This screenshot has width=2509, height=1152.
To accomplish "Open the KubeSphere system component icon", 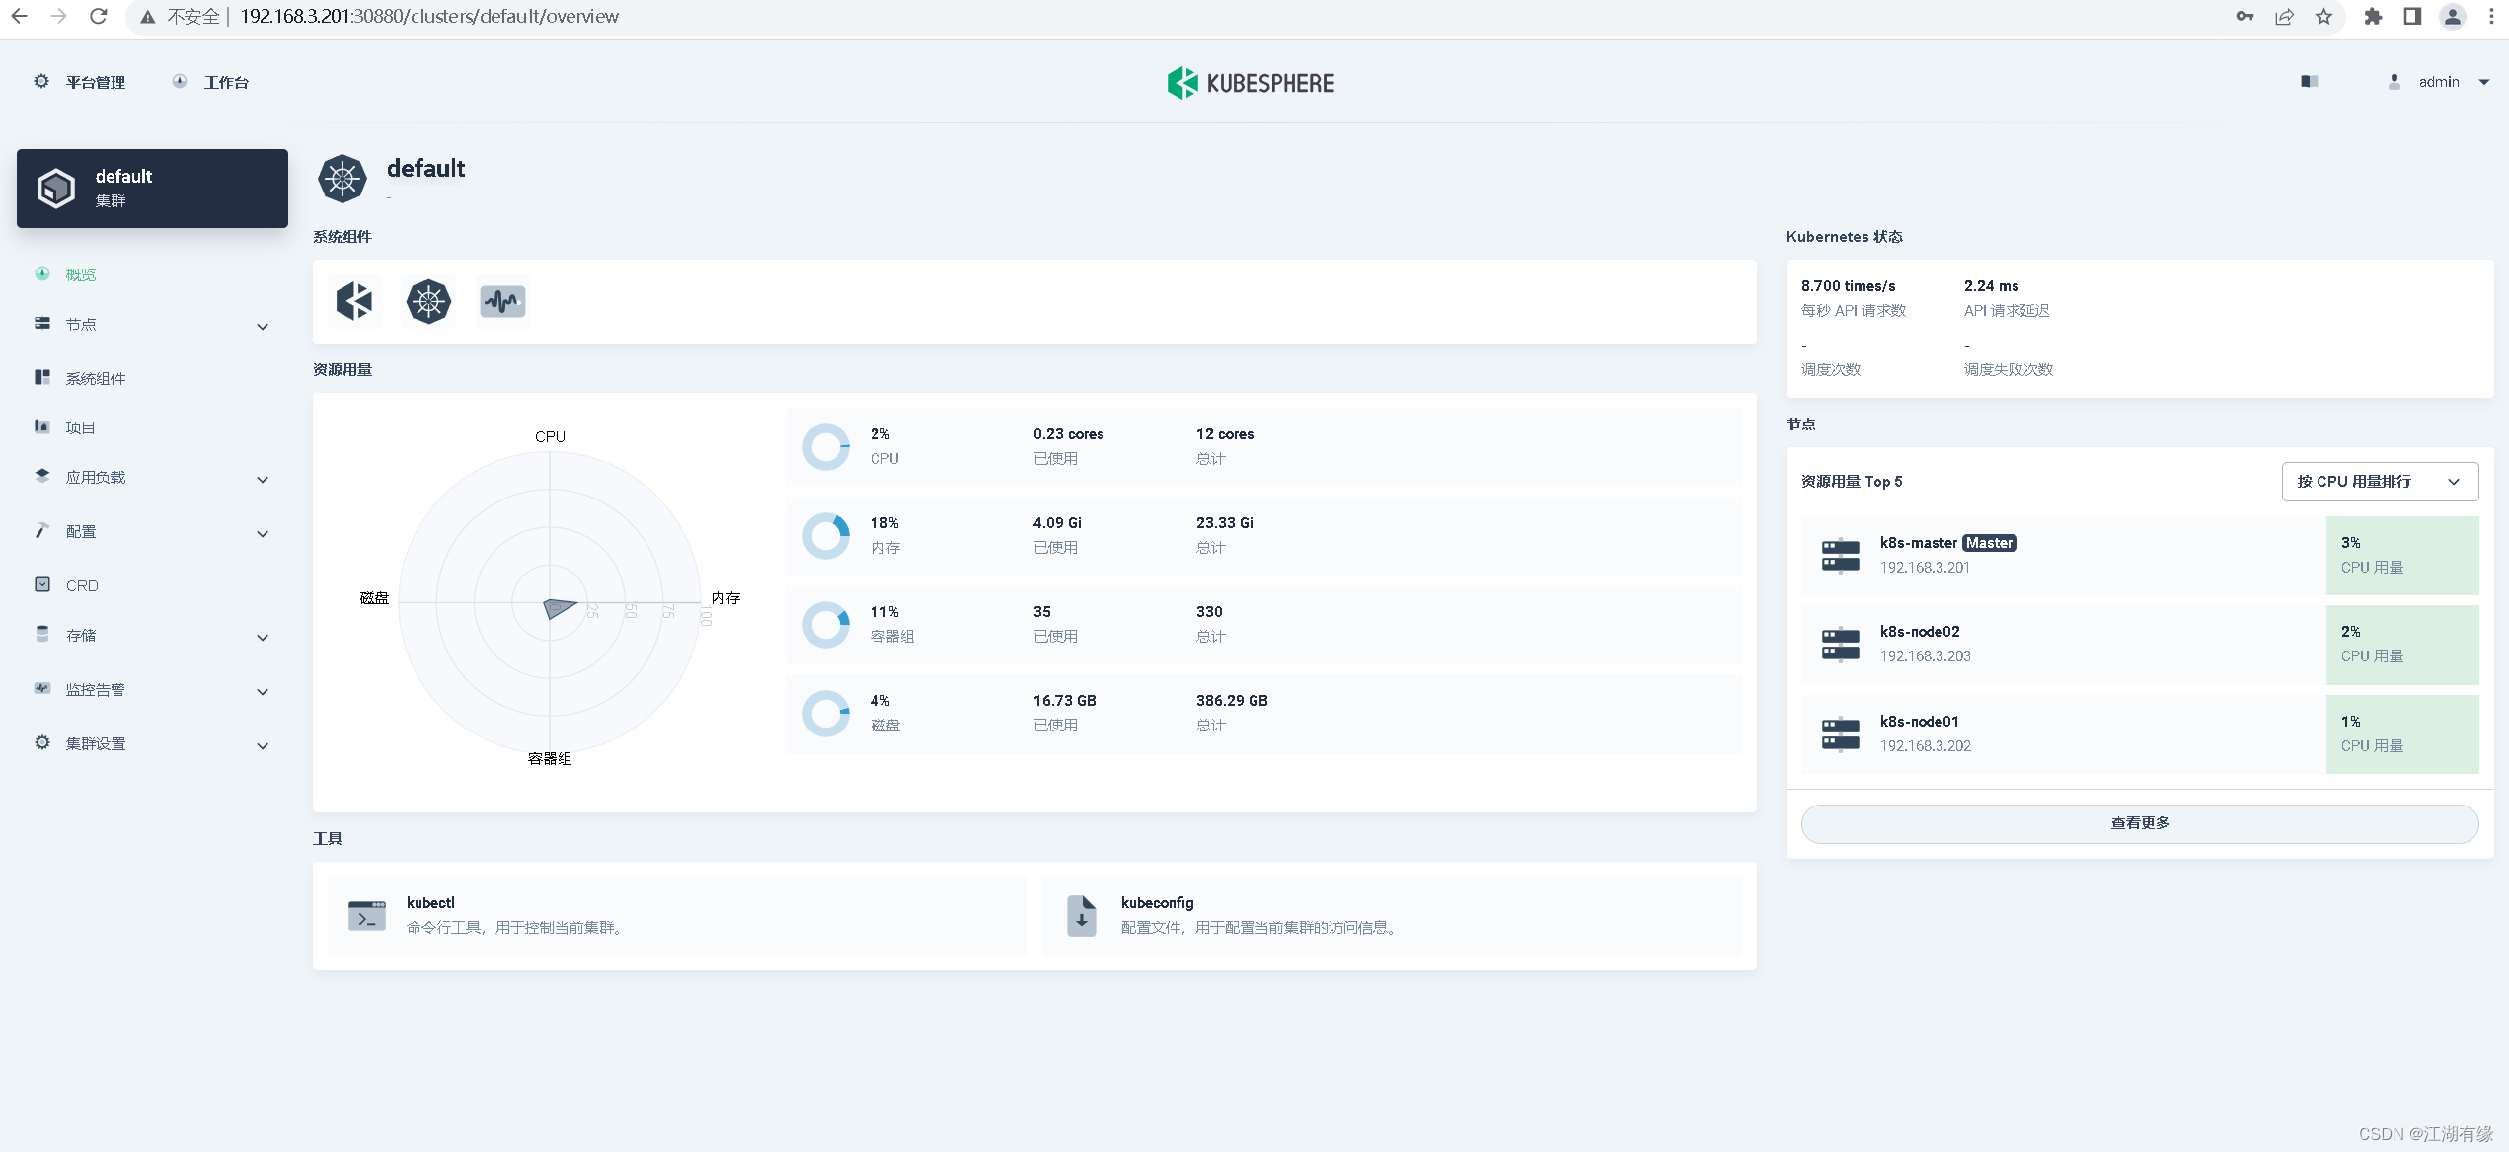I will [x=354, y=301].
